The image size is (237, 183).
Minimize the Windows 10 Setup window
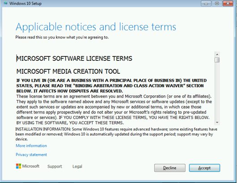[206, 3]
